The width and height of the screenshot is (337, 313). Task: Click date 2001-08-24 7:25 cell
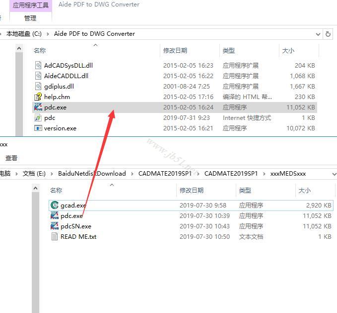pyautogui.click(x=186, y=87)
